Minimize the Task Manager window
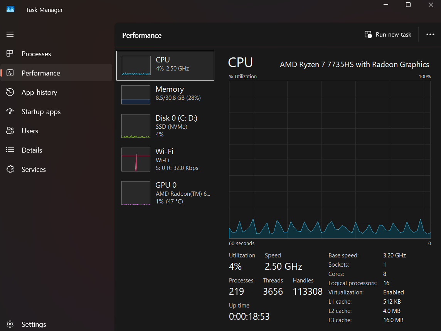Viewport: 441px width, 331px height. pos(386,5)
